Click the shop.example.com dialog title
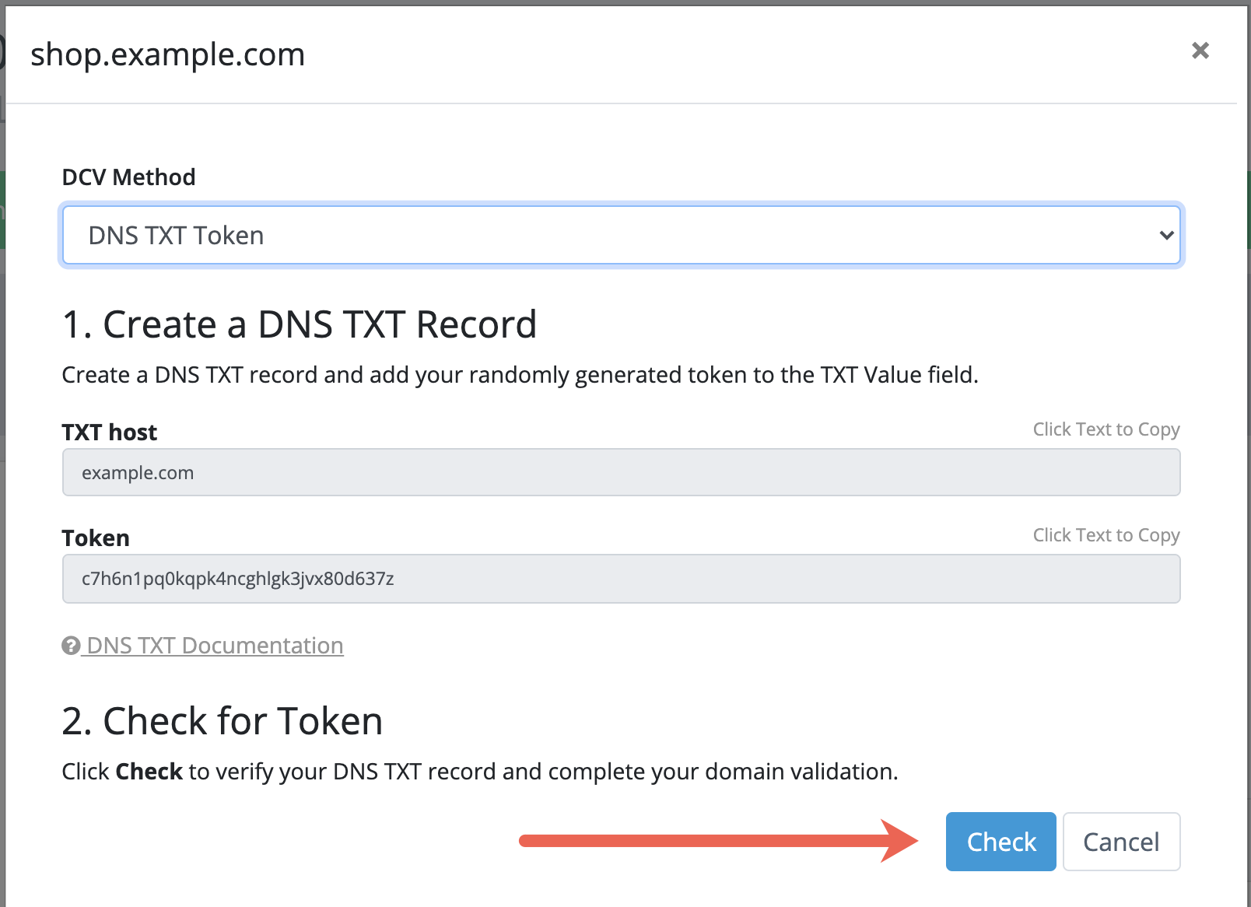1251x907 pixels. [x=167, y=54]
